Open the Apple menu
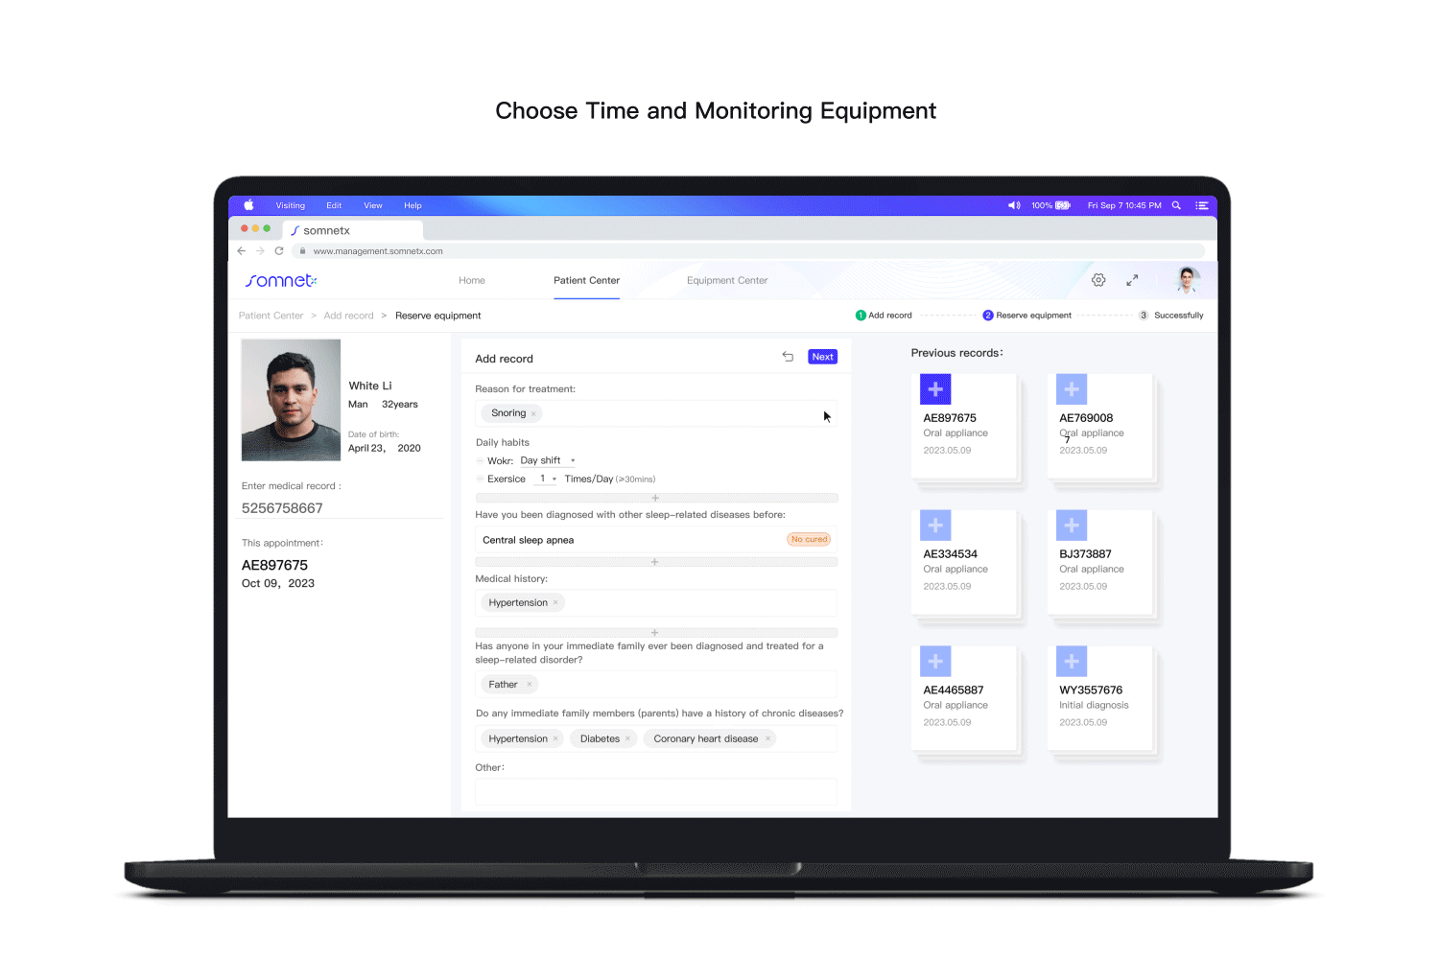The width and height of the screenshot is (1439, 959). [x=248, y=205]
